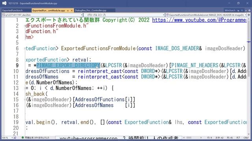Close the Visual Studio window
Viewport: 252px width, 141px height.
coord(247,3)
